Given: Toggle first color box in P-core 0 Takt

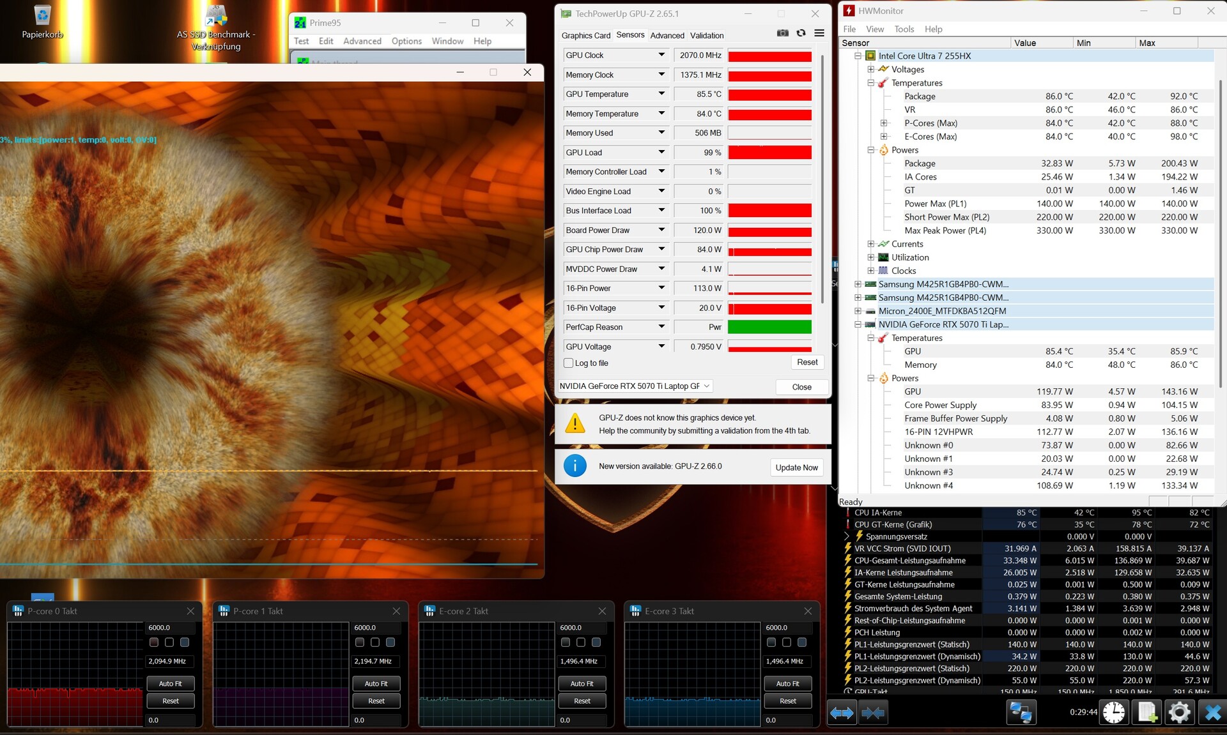Looking at the screenshot, I should click(154, 642).
